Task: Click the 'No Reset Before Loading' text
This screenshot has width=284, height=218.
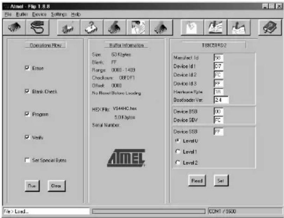Action: (x=116, y=93)
